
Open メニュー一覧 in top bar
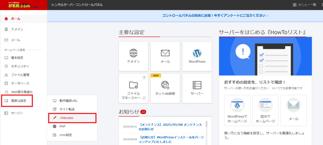(304, 5)
